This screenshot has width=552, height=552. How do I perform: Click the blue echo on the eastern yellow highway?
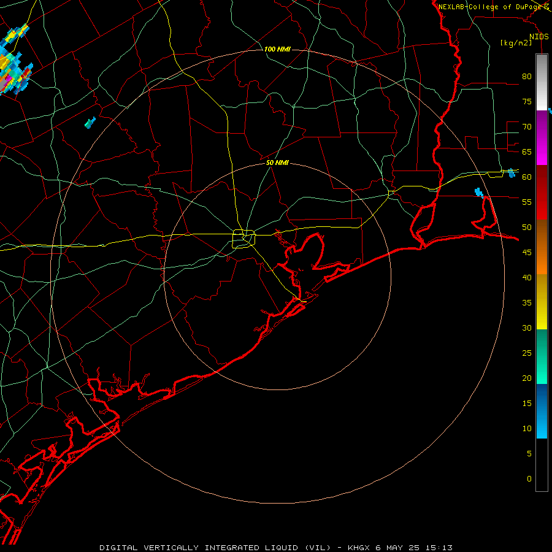coord(511,172)
